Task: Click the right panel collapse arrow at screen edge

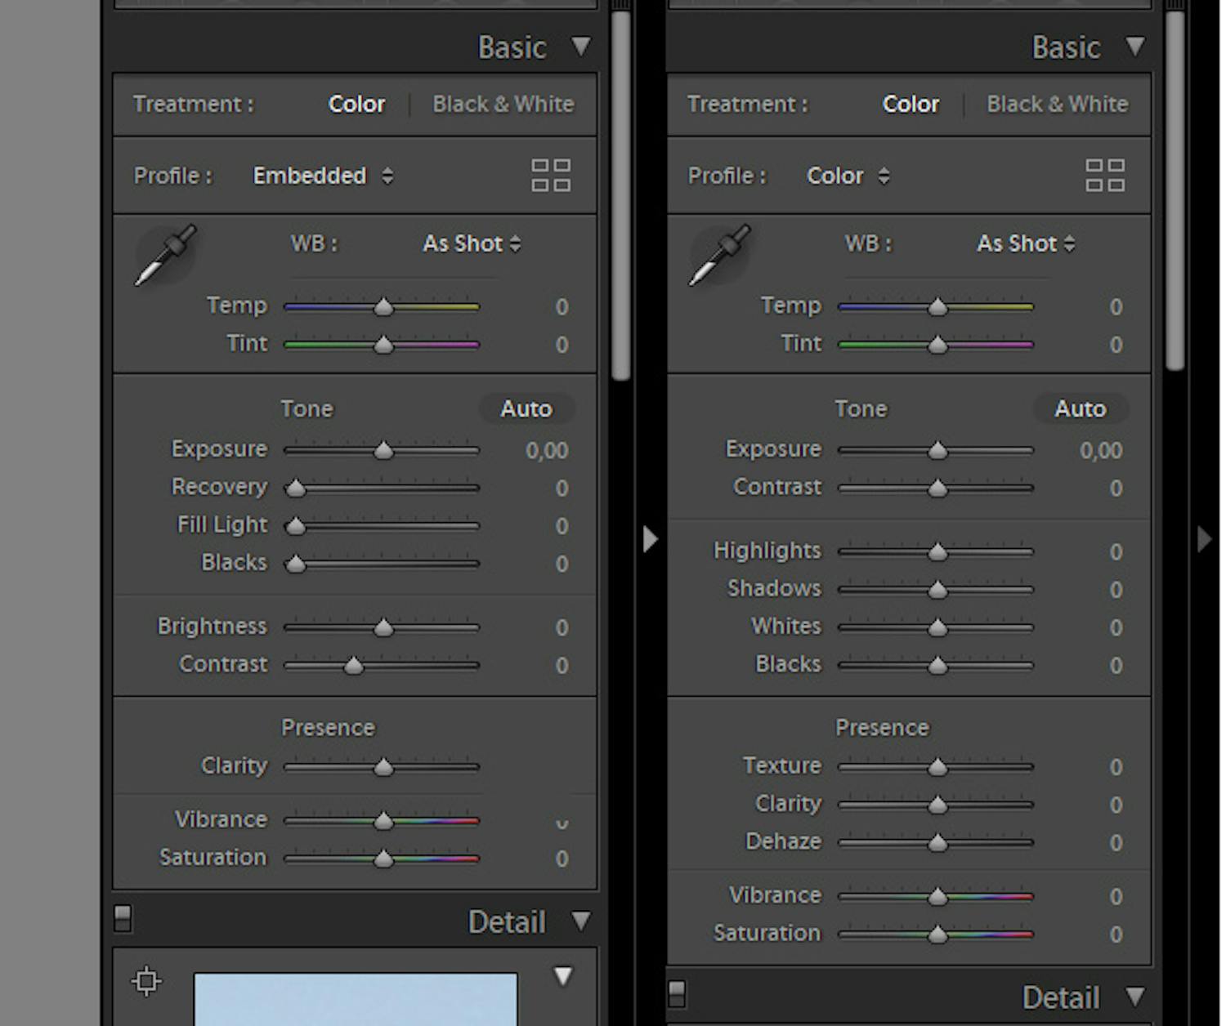Action: (x=1204, y=539)
